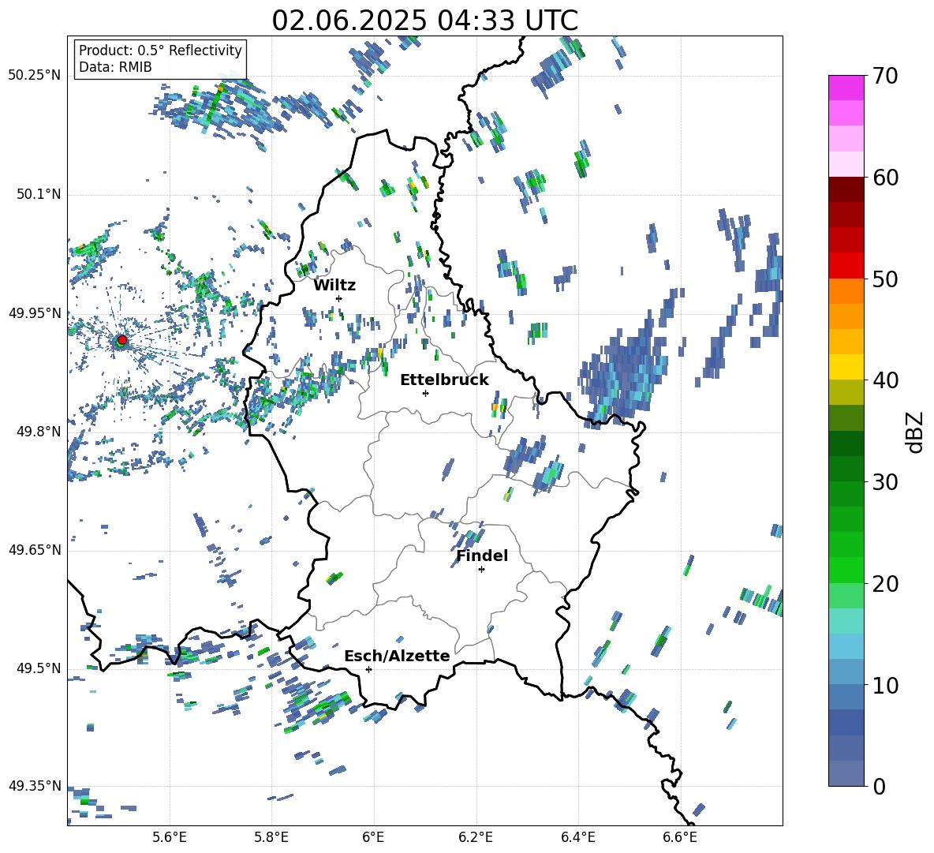Click the Esch/Alzette city label
Viewport: 934px width, 853px height.
397,656
